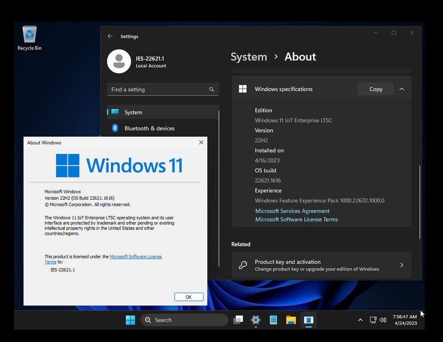Screen dimensions: 443x342
Task: Click the Settings sidebar scrollbar
Action: [x=219, y=188]
